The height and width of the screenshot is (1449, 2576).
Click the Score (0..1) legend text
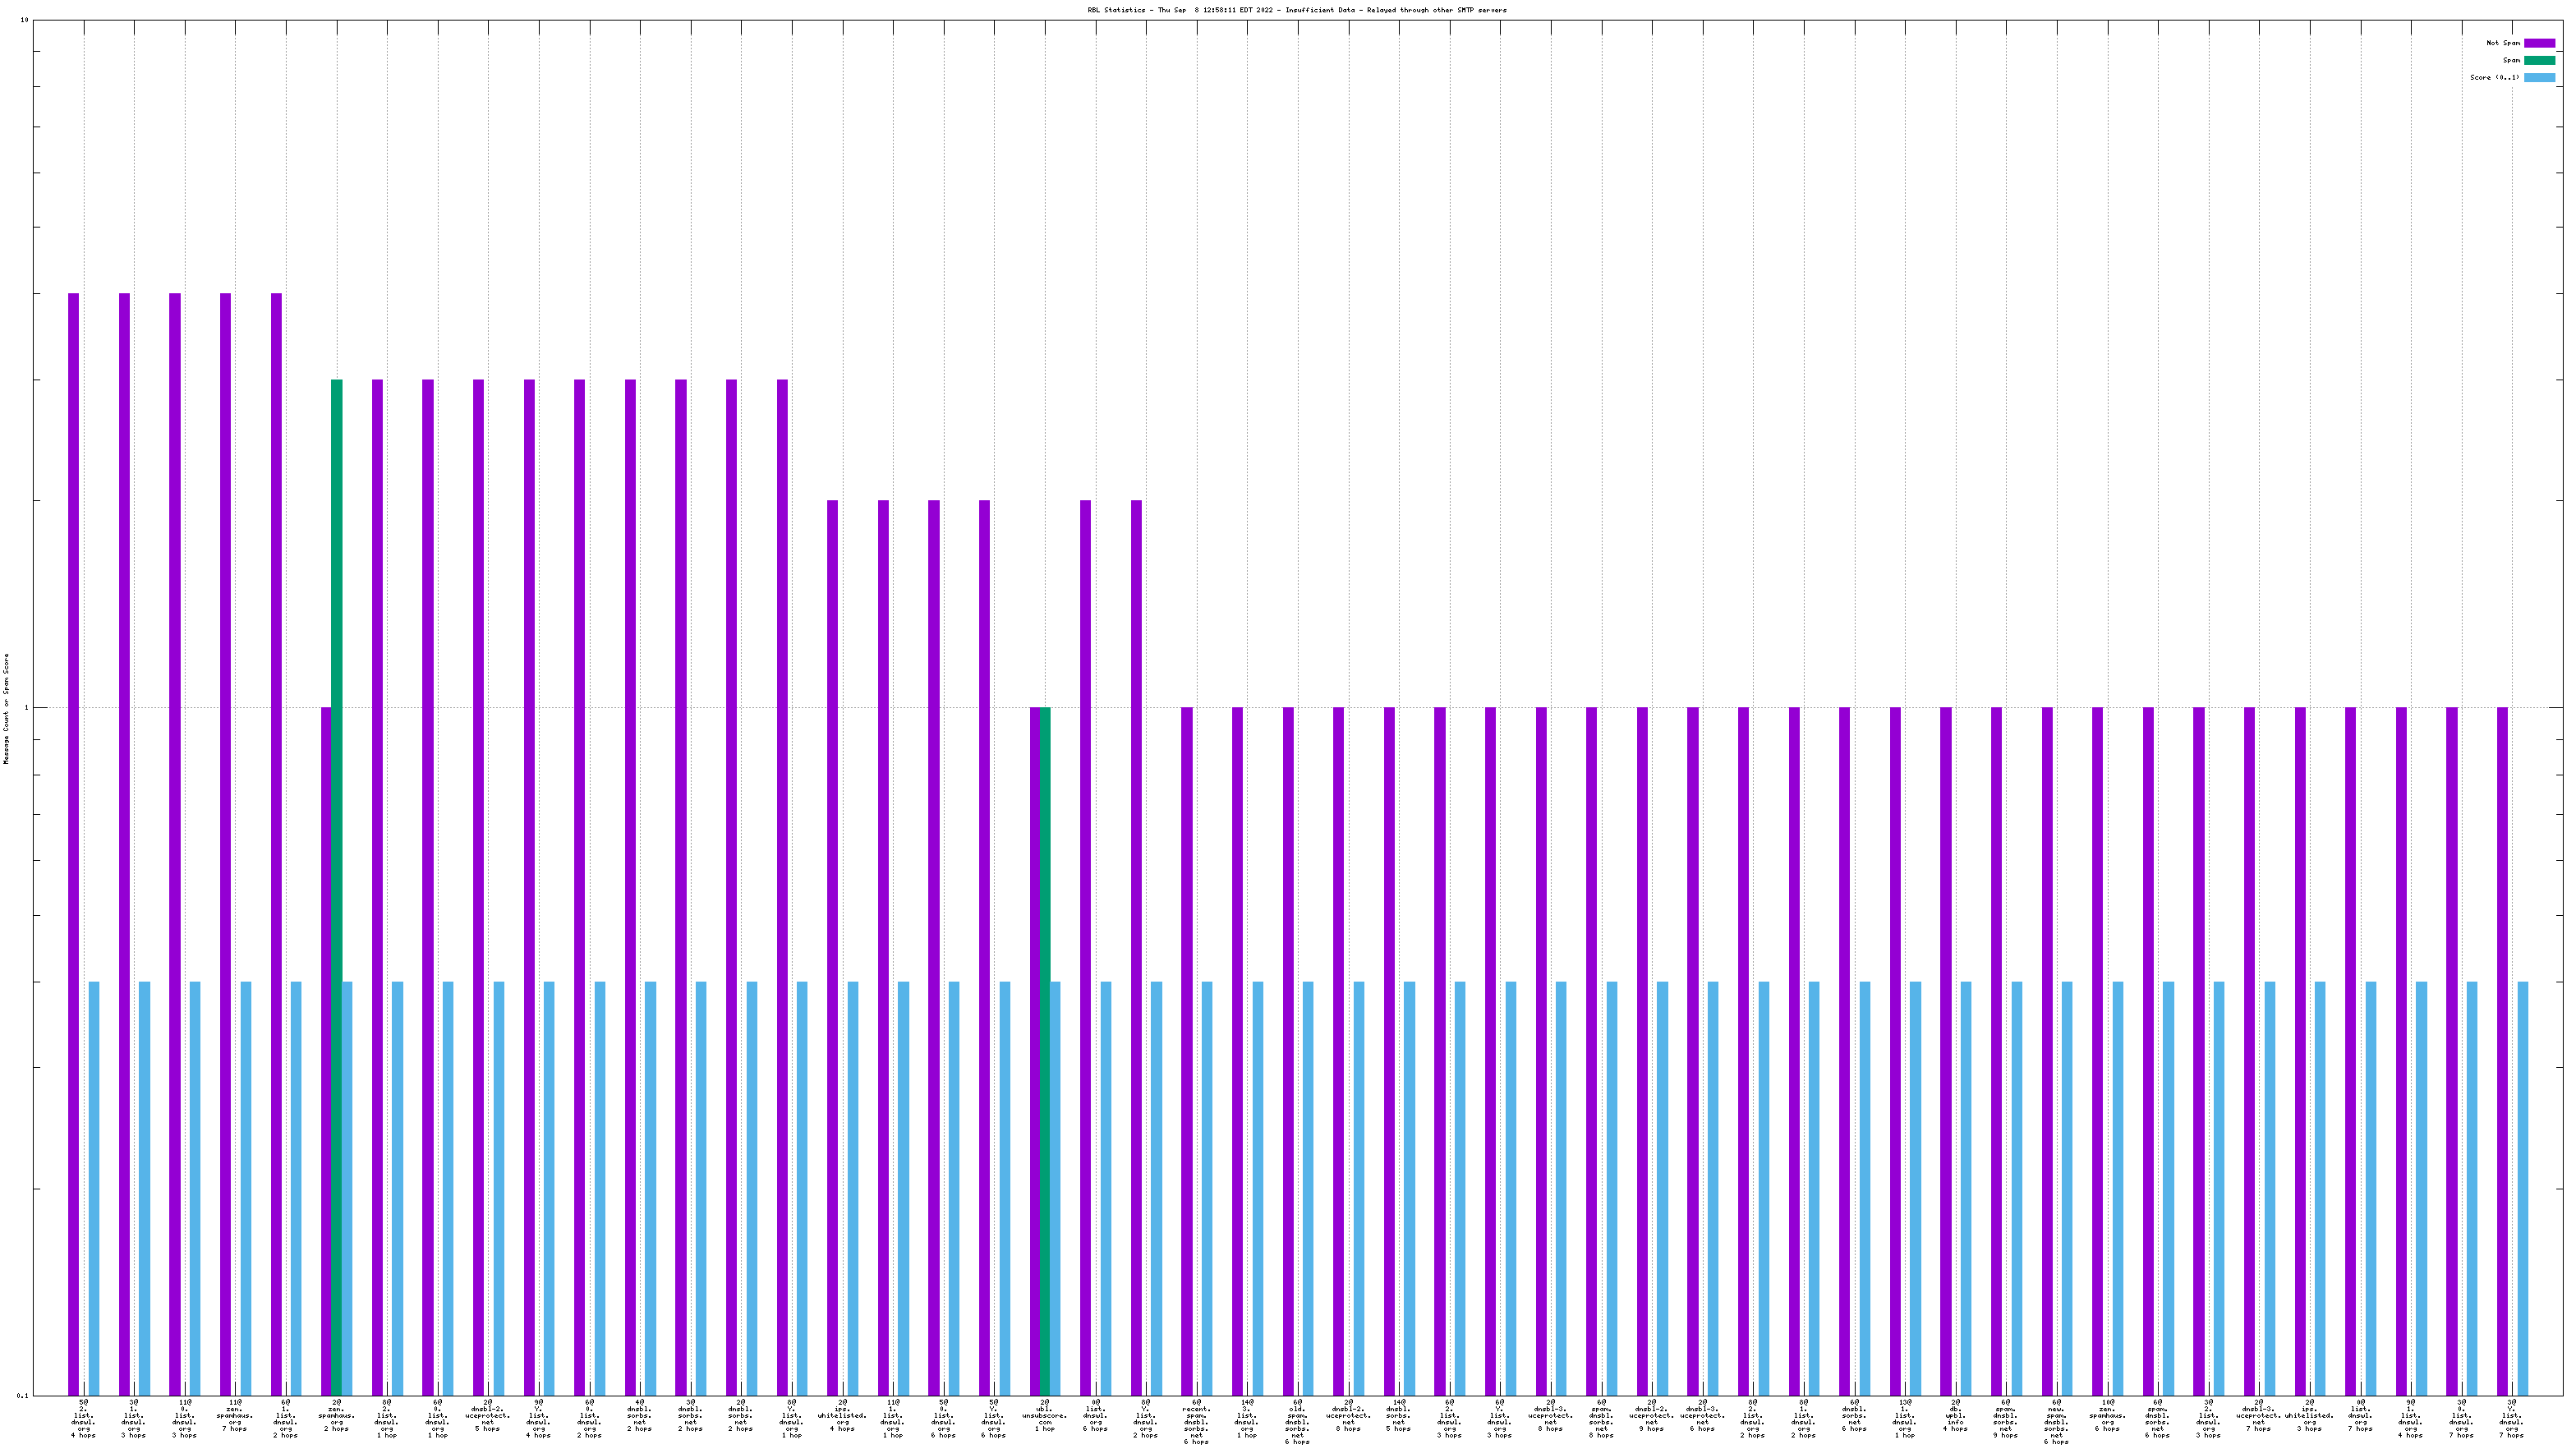[2494, 77]
